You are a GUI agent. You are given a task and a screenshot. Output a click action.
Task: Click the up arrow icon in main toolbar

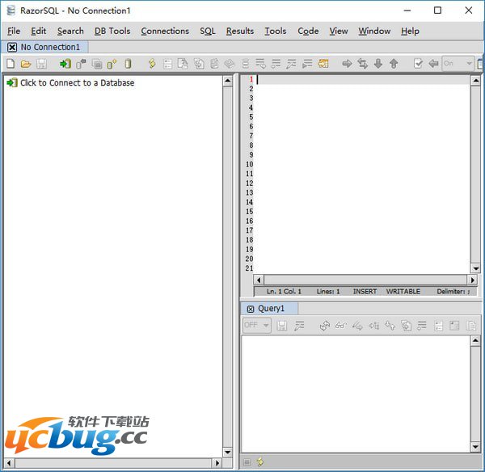click(x=394, y=64)
